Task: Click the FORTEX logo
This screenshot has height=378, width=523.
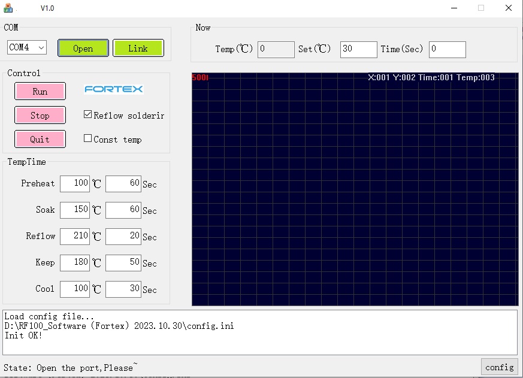Action: (x=114, y=89)
